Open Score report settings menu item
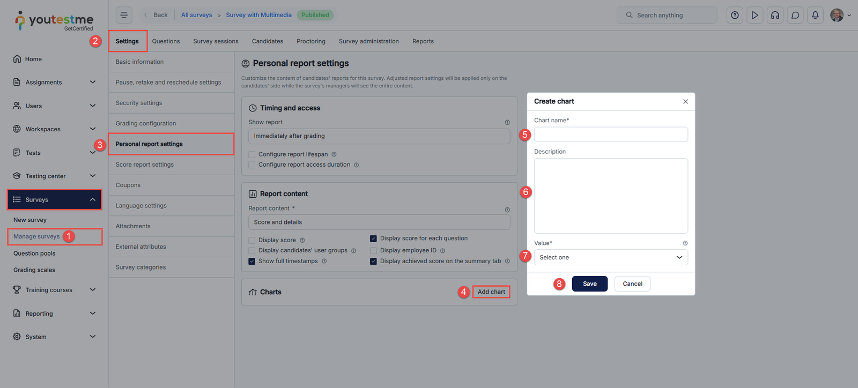858x388 pixels. 145,165
